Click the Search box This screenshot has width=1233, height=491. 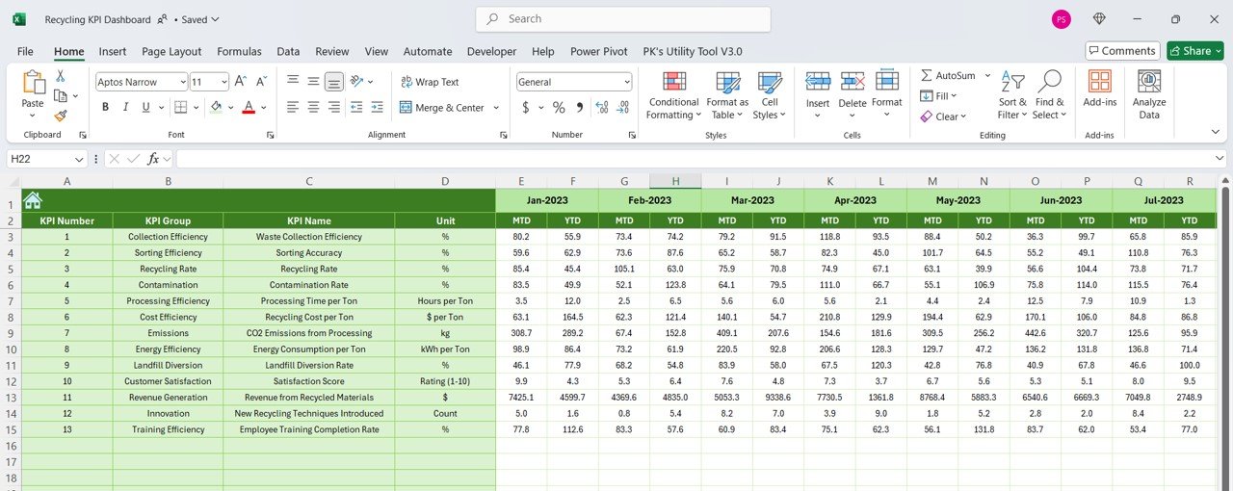pyautogui.click(x=622, y=19)
